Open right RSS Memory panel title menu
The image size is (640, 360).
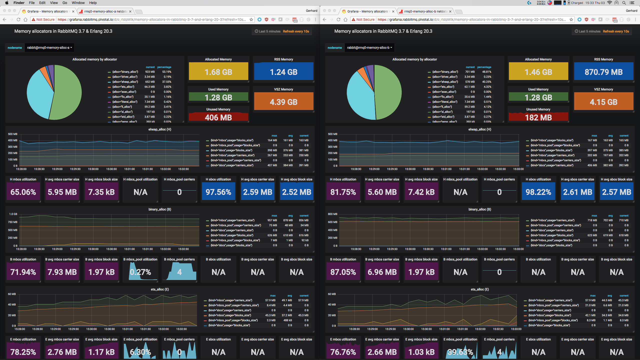pyautogui.click(x=603, y=59)
